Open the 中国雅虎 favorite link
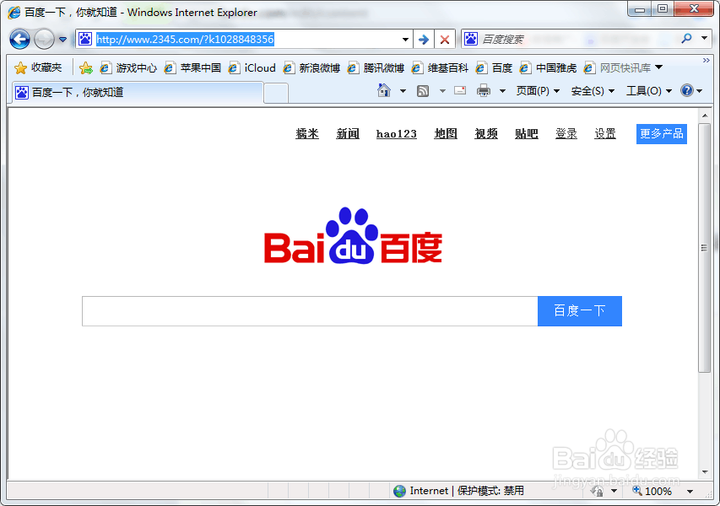Screen dimensions: 720x506 [549, 68]
